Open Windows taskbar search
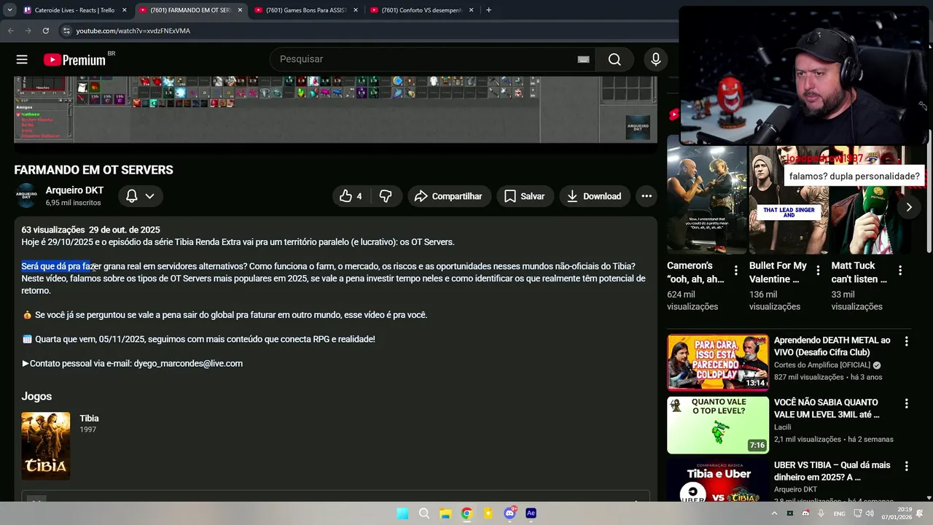 424,513
